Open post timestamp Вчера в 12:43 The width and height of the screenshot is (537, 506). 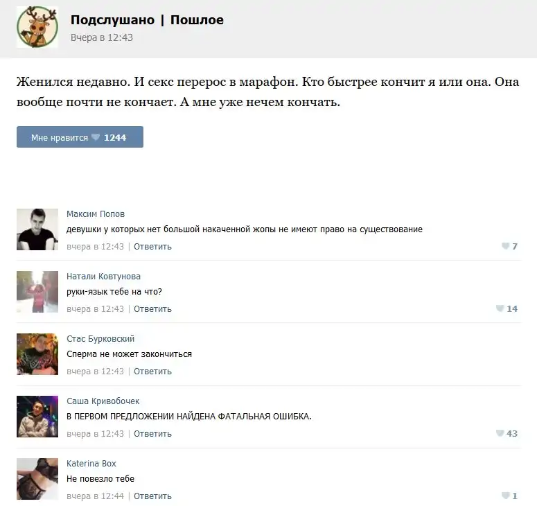pyautogui.click(x=102, y=37)
